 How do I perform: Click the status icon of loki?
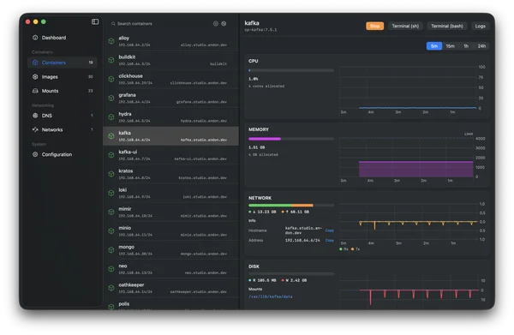[111, 193]
